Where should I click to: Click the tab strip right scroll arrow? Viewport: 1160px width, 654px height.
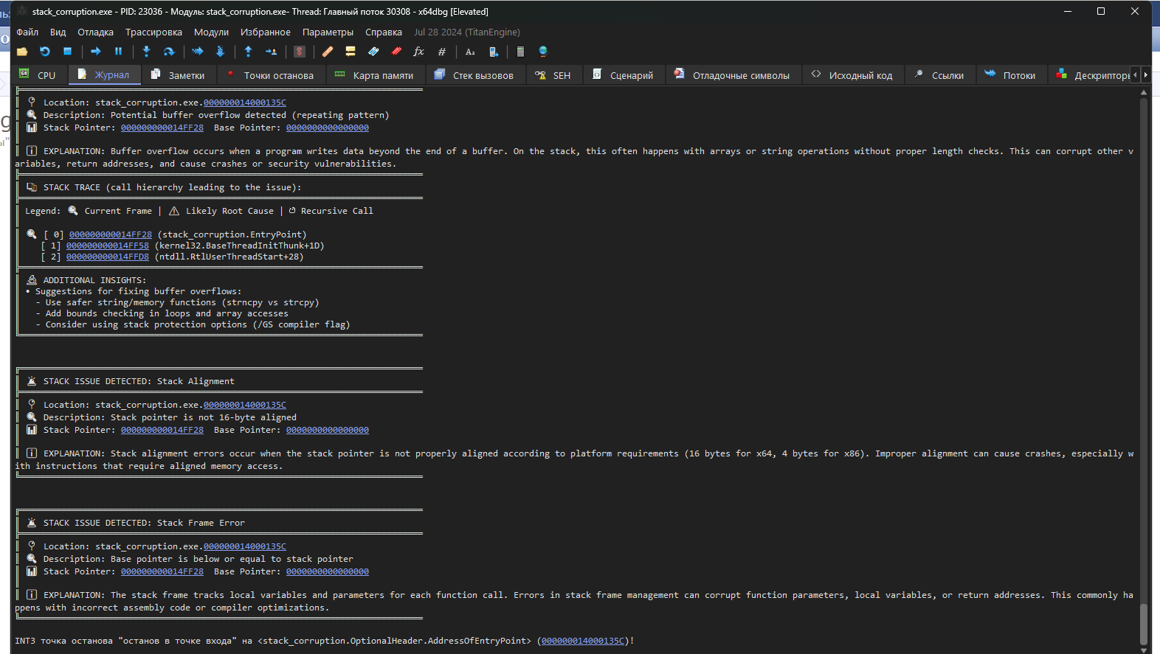[x=1145, y=74]
